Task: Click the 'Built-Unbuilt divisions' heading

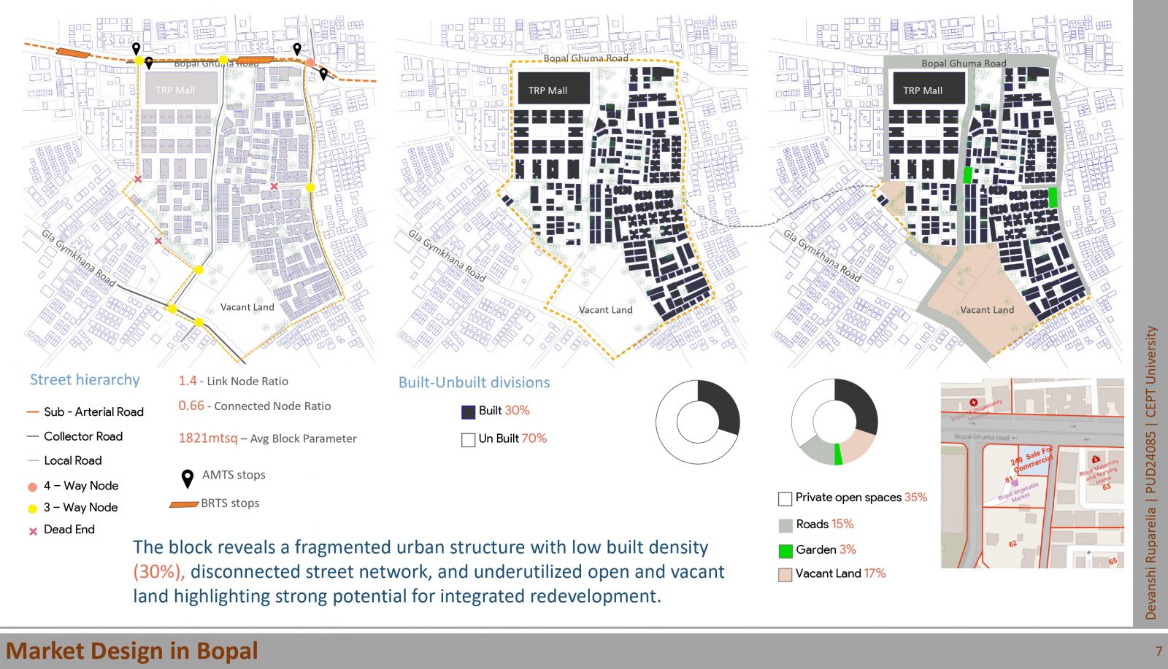Action: [474, 382]
